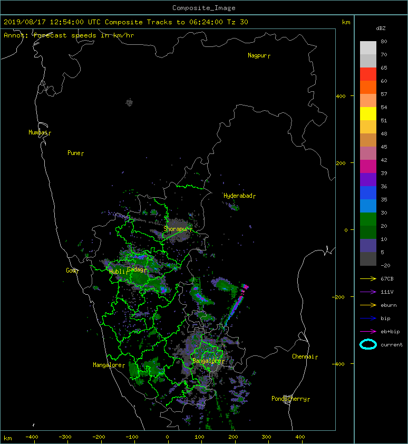Click the 200 tick on vertical axis
This screenshot has width=408, height=444.
coord(341,163)
